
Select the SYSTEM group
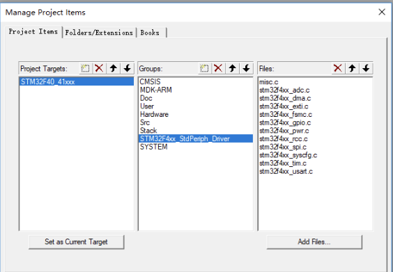(196, 147)
